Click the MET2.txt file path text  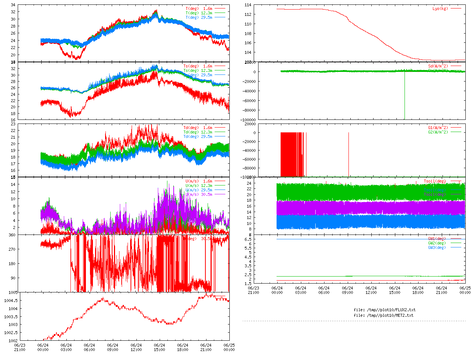383,315
